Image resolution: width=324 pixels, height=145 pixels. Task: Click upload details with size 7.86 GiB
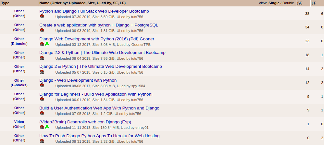coord(99,59)
